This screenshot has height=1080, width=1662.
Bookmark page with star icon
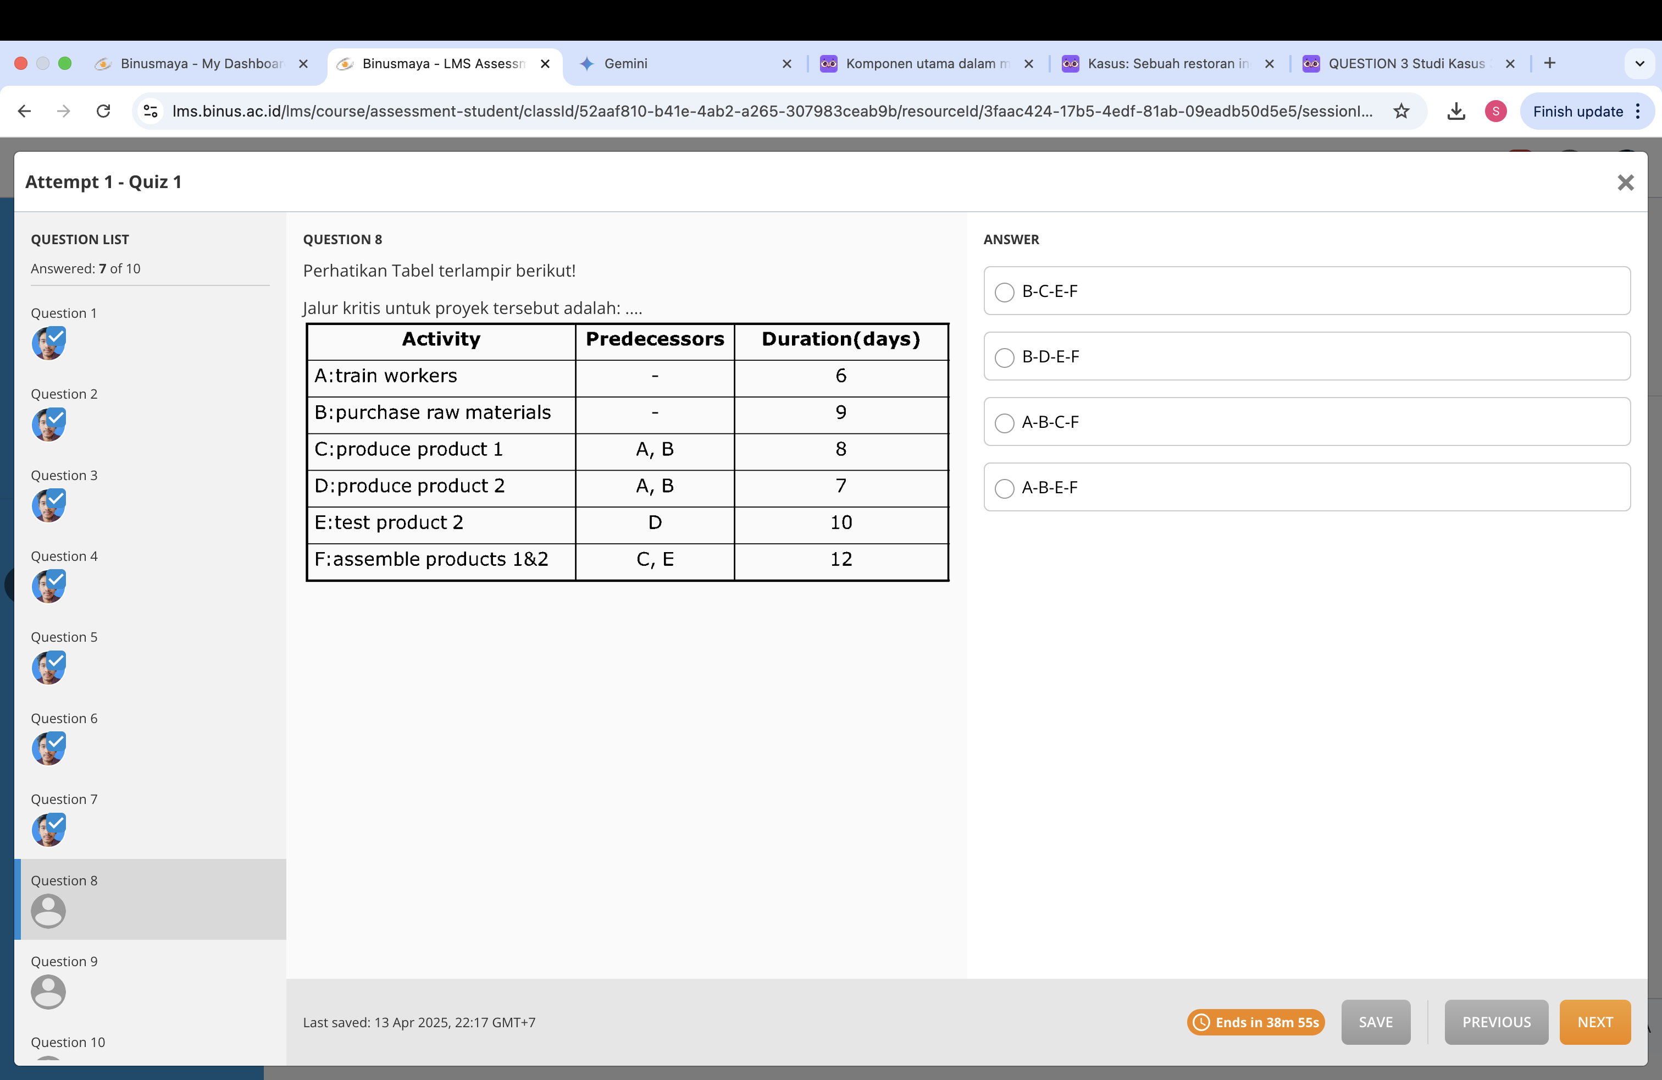(x=1401, y=111)
